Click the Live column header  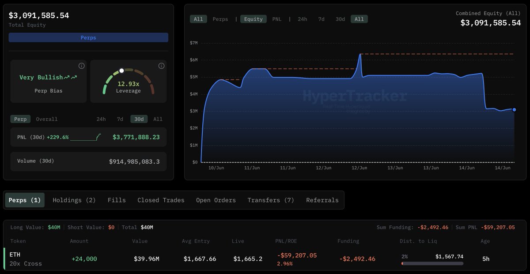pyautogui.click(x=238, y=241)
